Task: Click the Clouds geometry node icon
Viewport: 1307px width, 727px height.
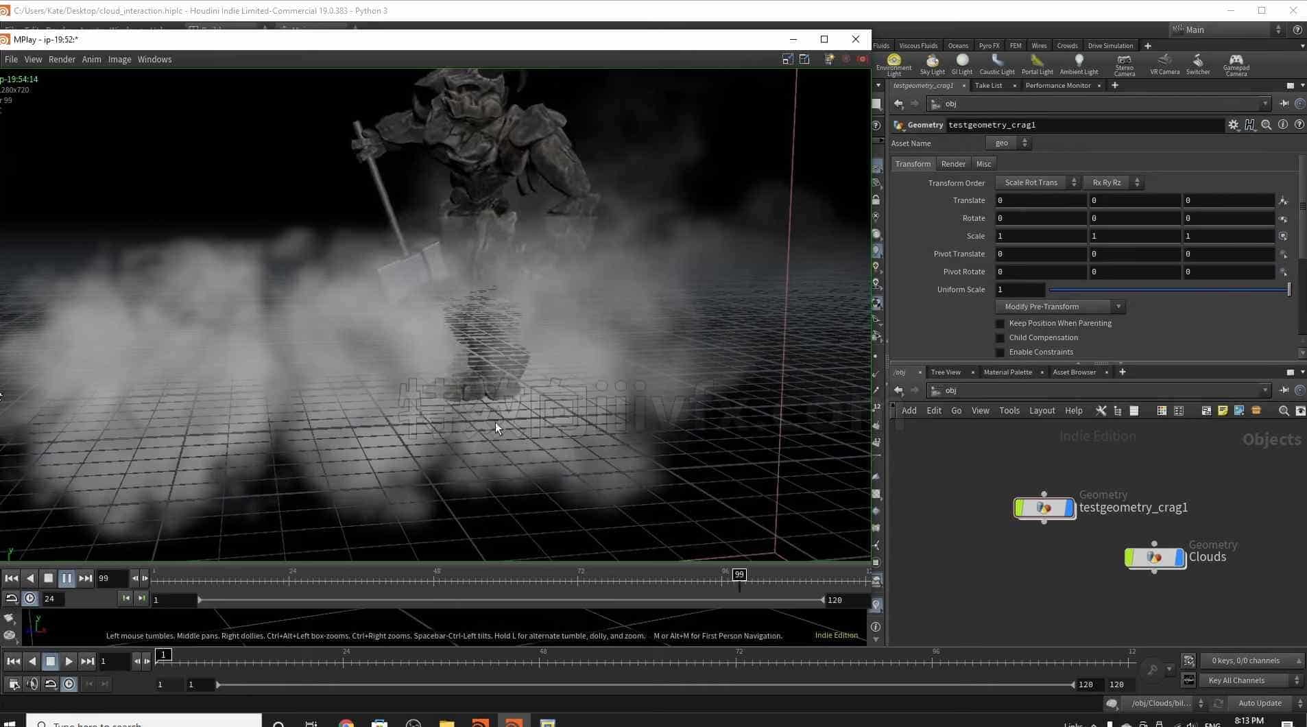Action: (x=1155, y=558)
